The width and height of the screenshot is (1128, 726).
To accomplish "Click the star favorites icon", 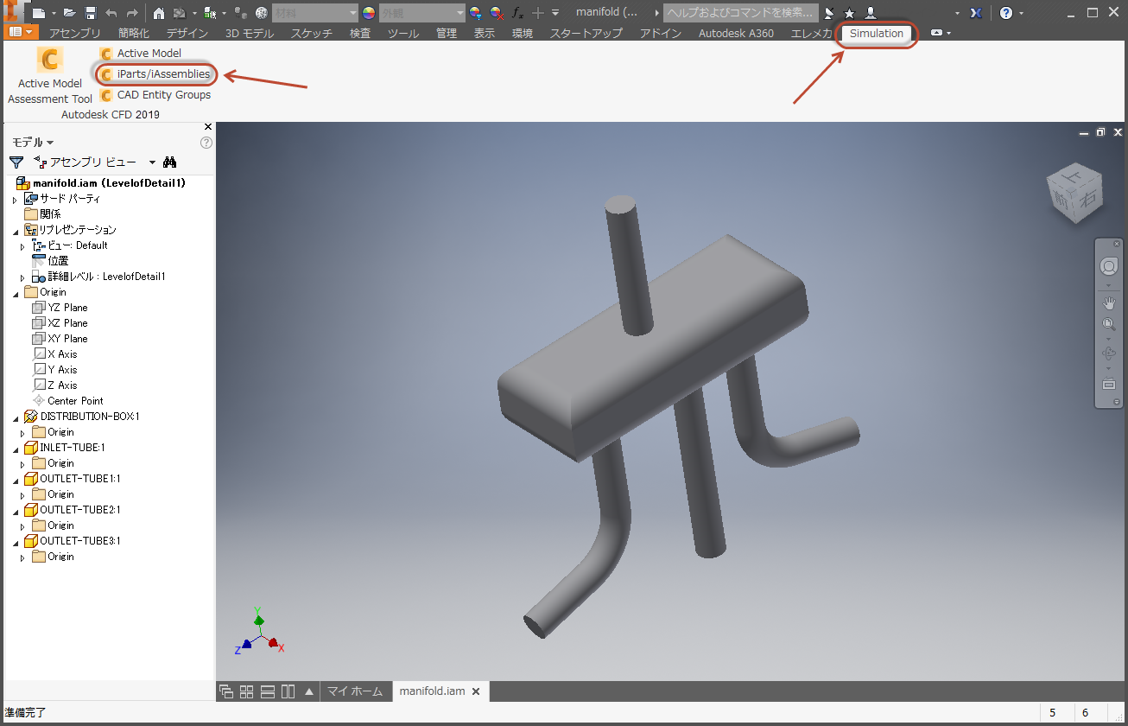I will pyautogui.click(x=849, y=13).
